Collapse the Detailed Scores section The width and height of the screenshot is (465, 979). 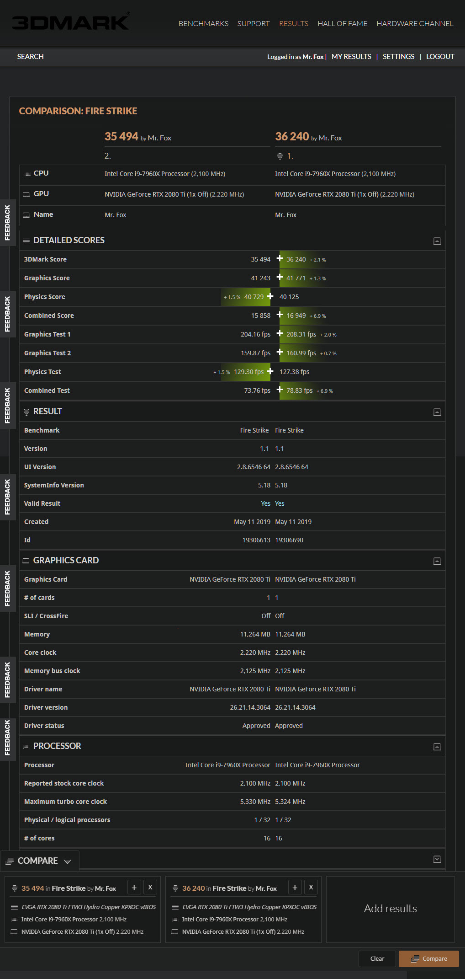coord(437,241)
